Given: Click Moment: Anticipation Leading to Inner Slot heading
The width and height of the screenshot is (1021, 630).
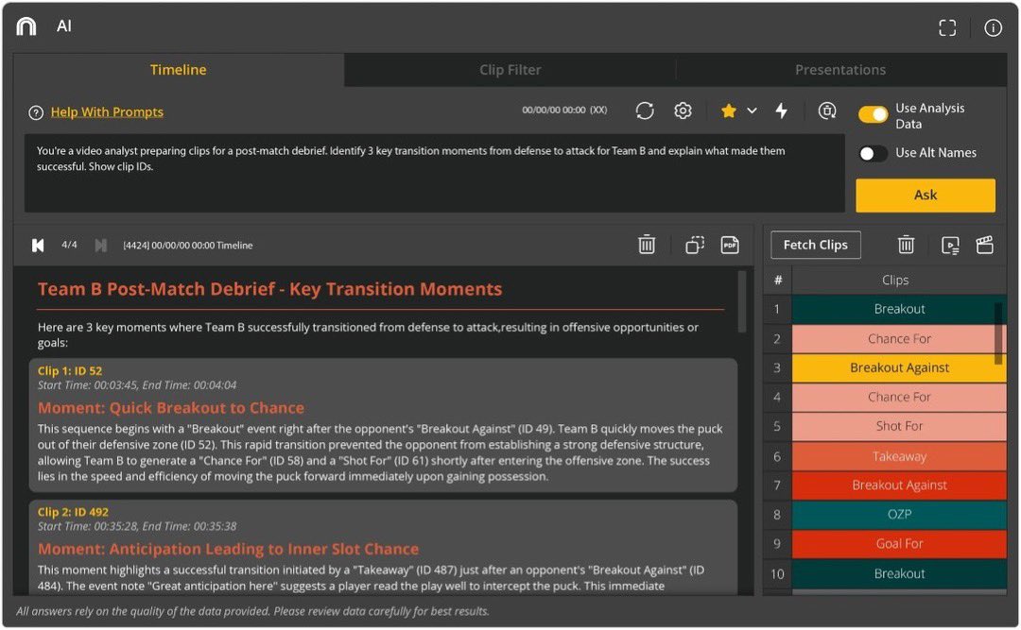Looking at the screenshot, I should (x=228, y=550).
